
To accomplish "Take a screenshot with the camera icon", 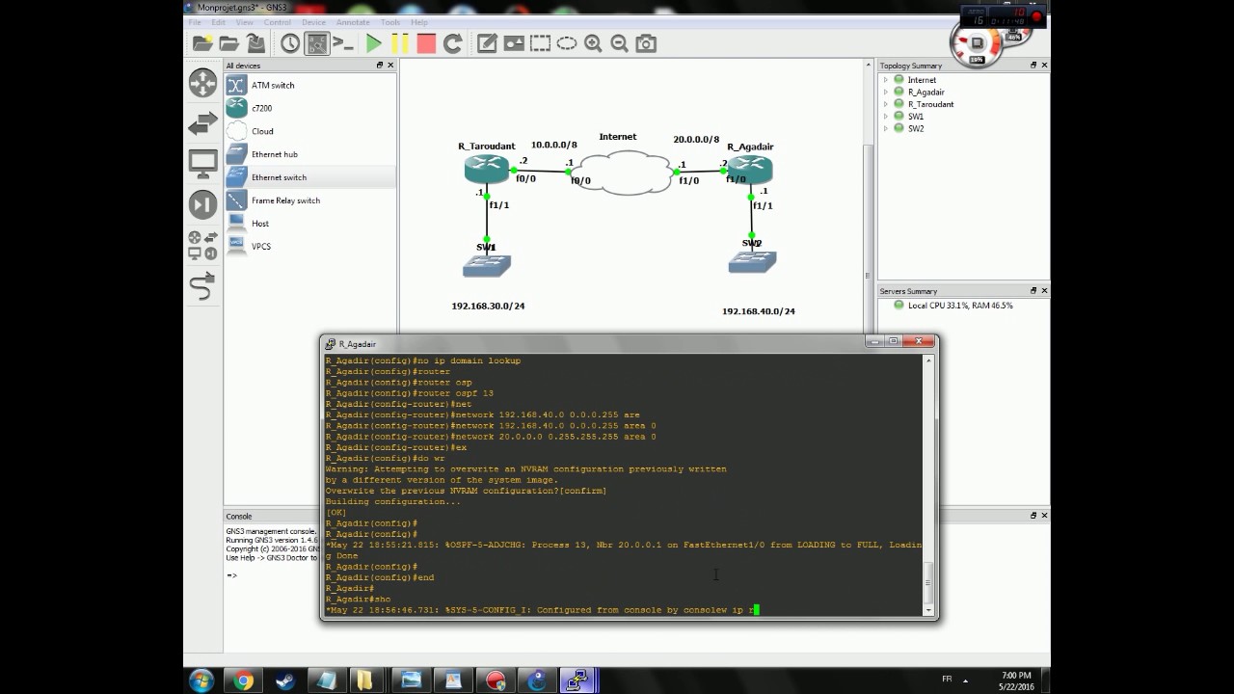I will pos(646,43).
